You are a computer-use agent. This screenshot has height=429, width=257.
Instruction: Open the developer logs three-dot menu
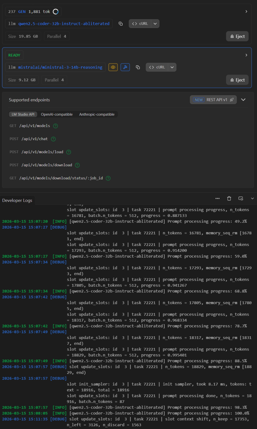point(217,199)
